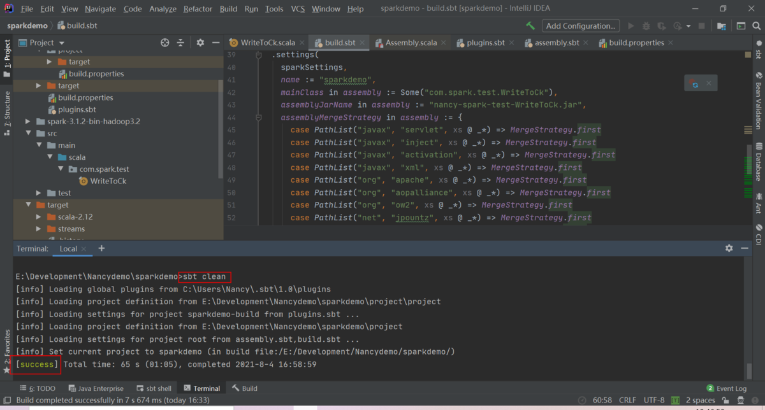Click the Add Configuration button
The height and width of the screenshot is (410, 765).
pyautogui.click(x=581, y=26)
